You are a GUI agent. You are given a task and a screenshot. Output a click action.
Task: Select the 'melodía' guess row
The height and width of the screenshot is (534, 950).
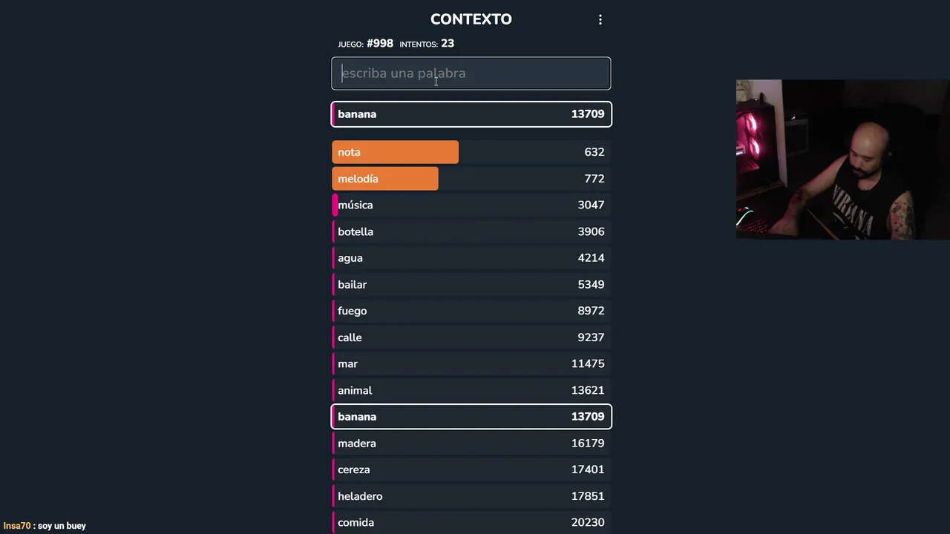(x=471, y=179)
